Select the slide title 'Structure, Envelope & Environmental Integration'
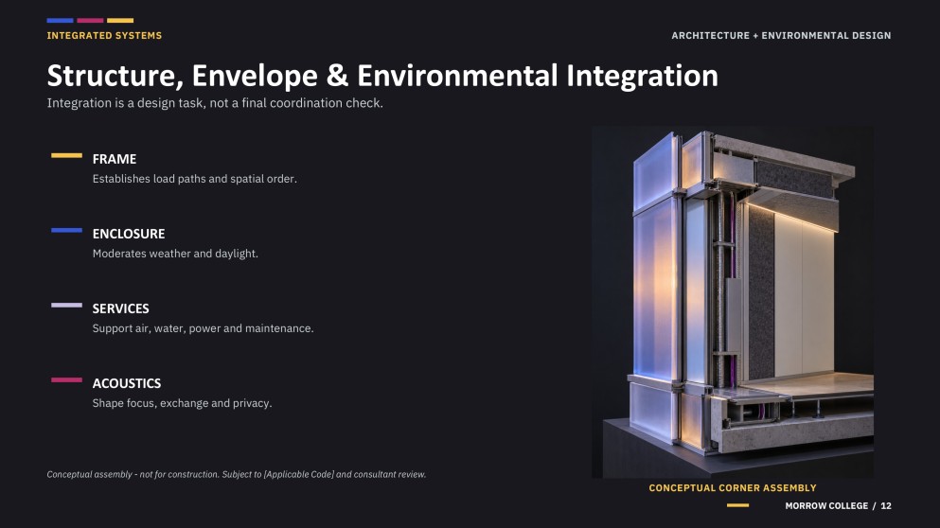940x528 pixels. [382, 76]
